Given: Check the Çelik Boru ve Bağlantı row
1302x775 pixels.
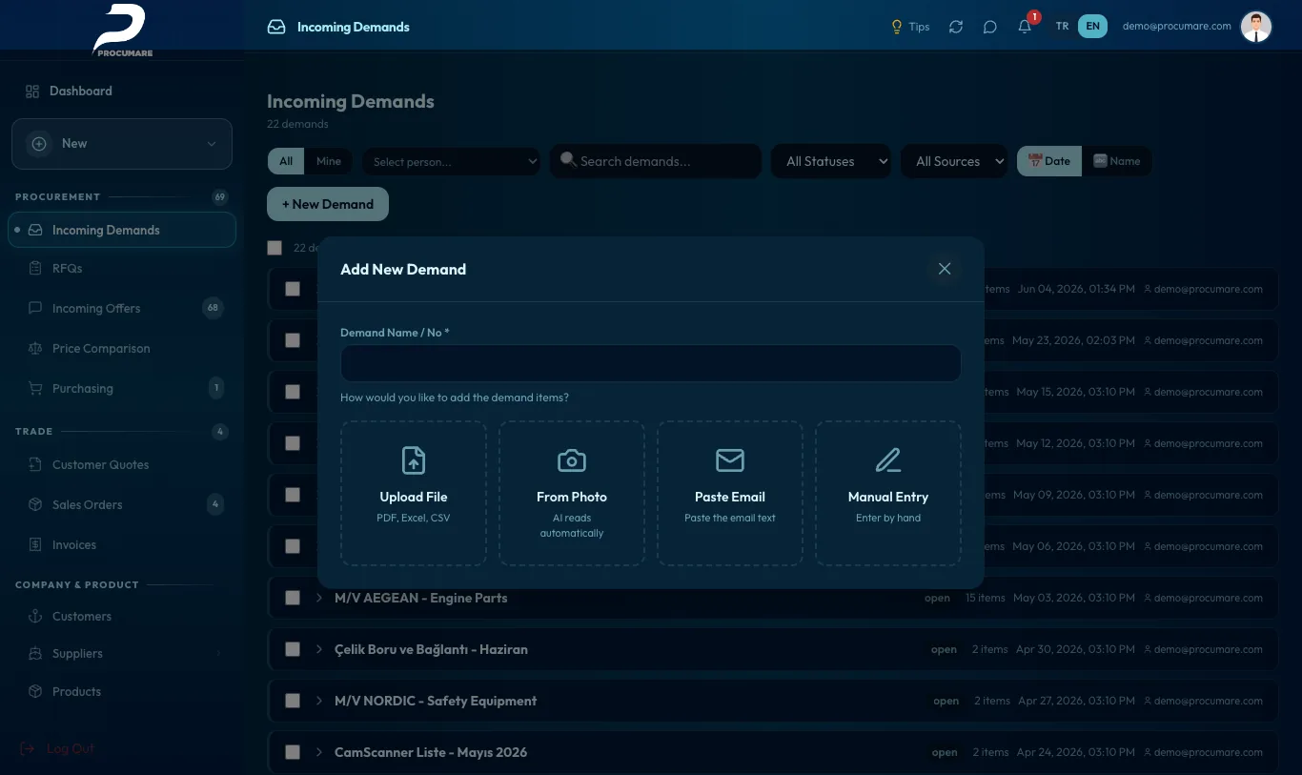Looking at the screenshot, I should 293,649.
